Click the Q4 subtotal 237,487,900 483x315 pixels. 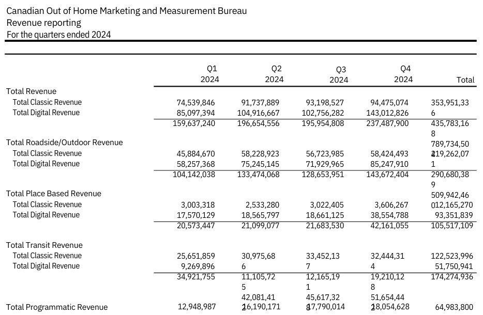pyautogui.click(x=389, y=123)
